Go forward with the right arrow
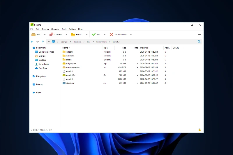Screen dimensions: 233x155 click(38, 42)
